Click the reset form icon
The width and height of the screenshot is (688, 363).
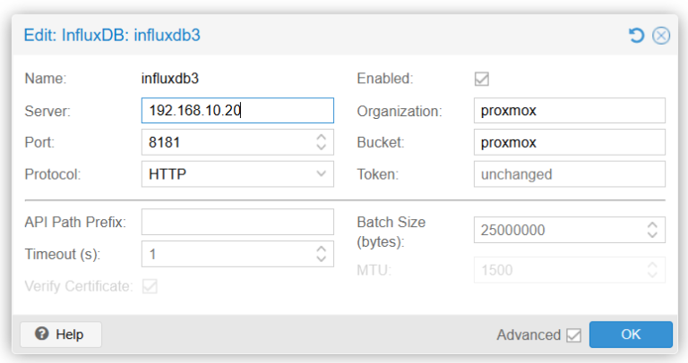pos(636,36)
